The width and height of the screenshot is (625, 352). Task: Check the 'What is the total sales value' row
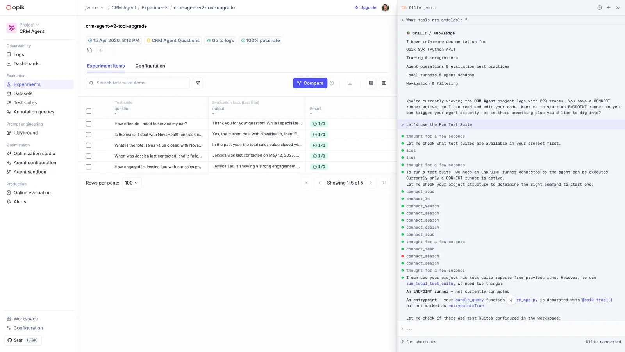click(x=89, y=145)
